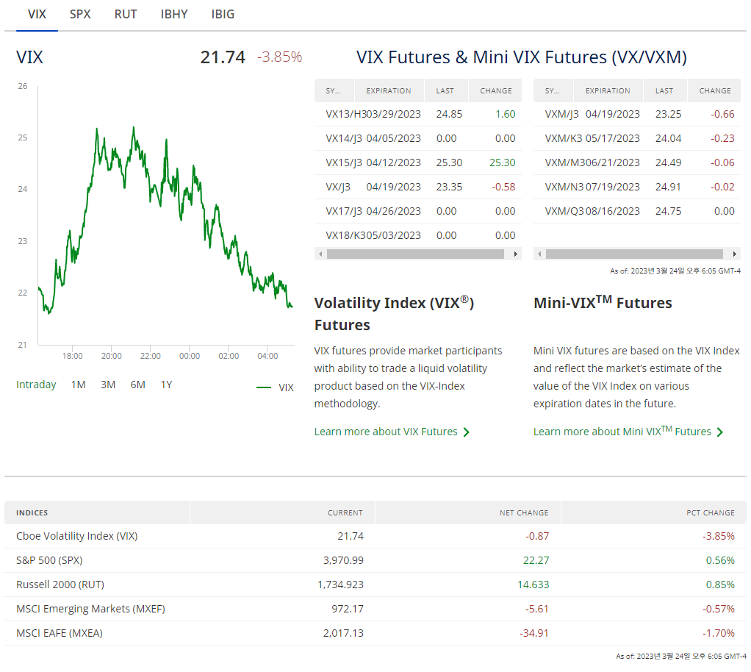
Task: Click VIX Futures & Mini VIX Futures heading
Action: 522,57
